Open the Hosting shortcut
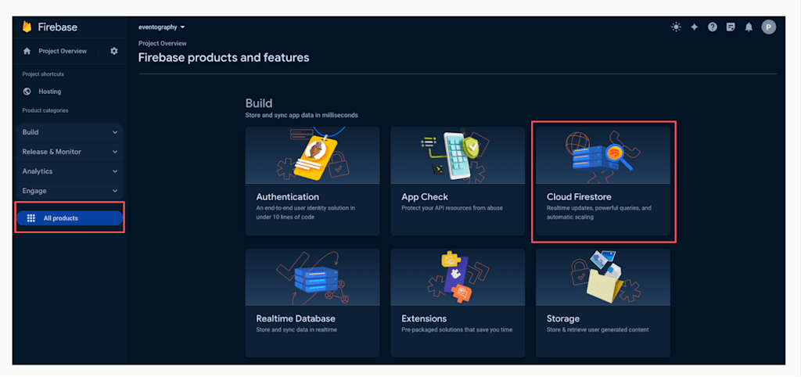Screen dimensions: 801x377 [x=49, y=92]
